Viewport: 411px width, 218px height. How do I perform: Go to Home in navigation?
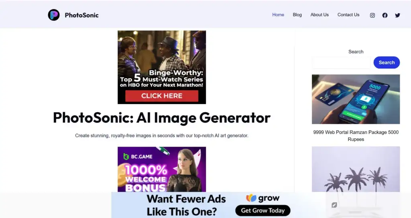point(278,15)
